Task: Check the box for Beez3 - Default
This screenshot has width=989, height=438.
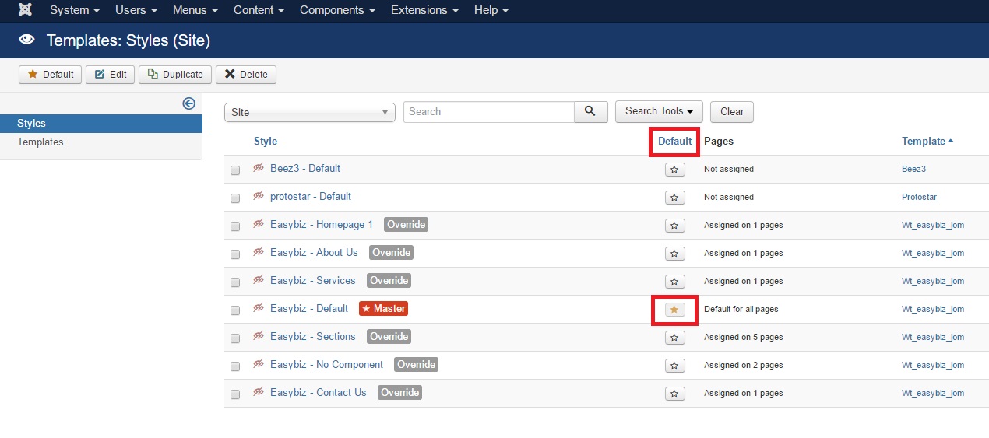Action: [x=235, y=170]
